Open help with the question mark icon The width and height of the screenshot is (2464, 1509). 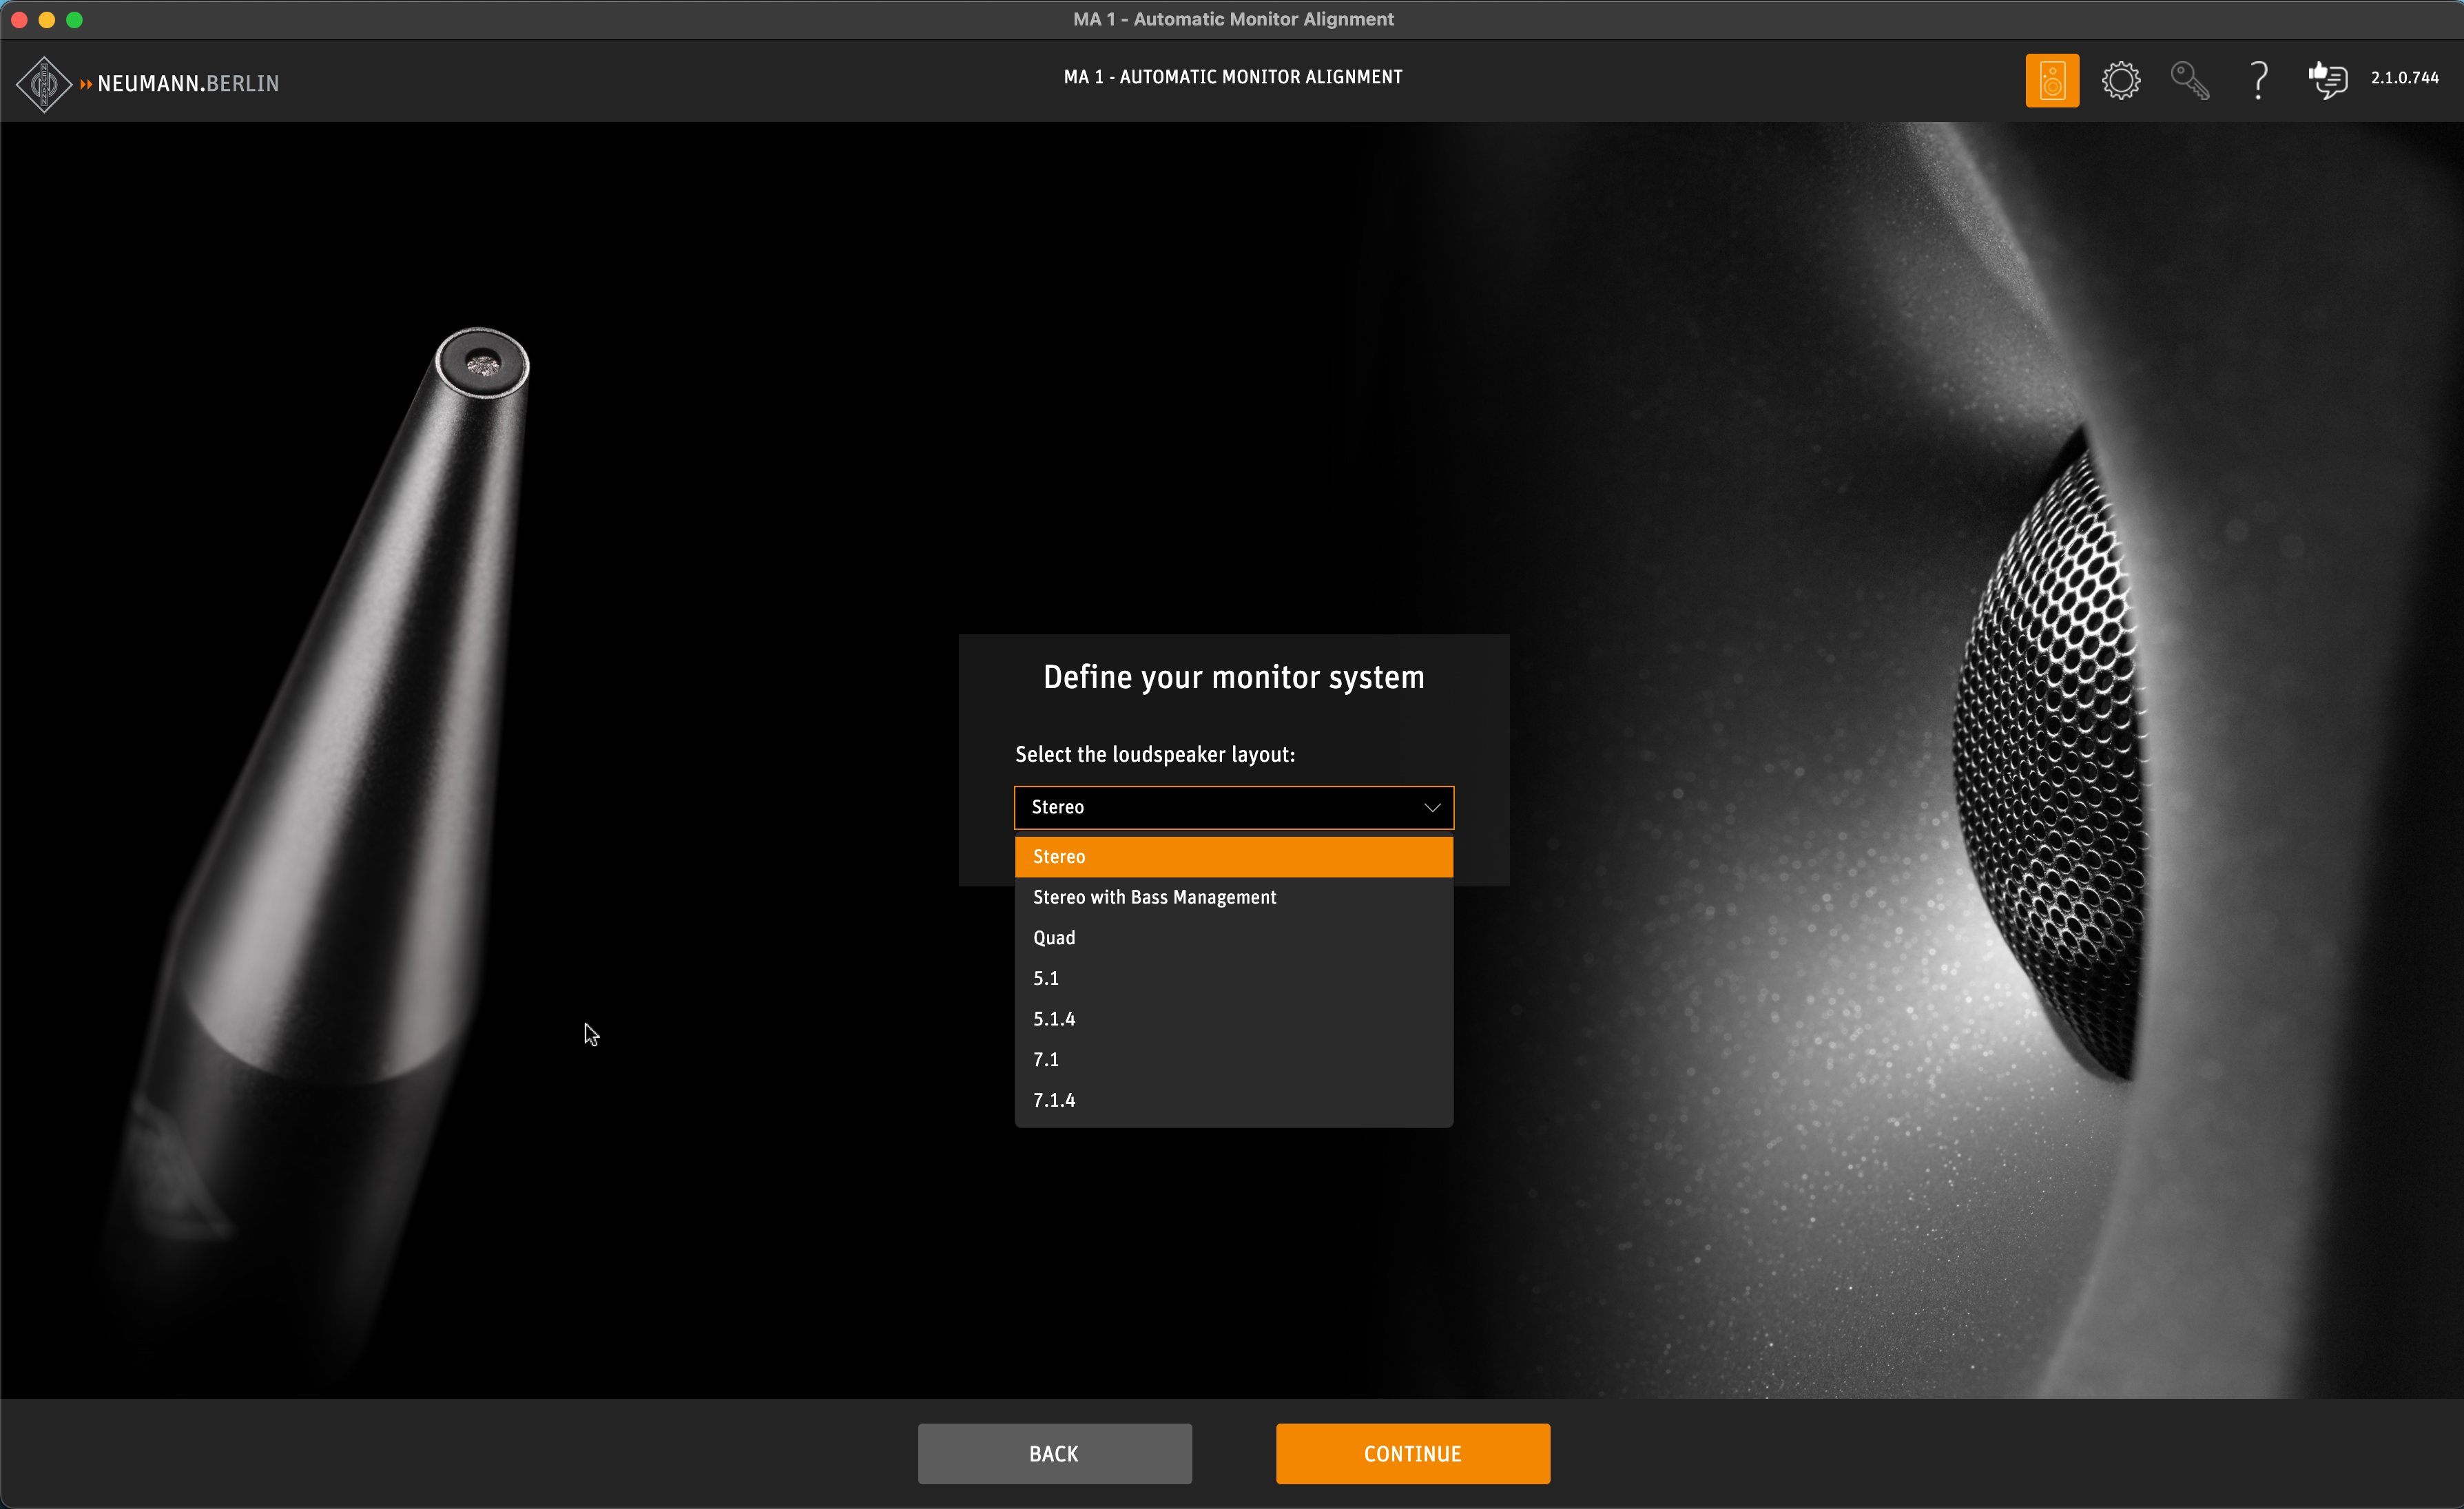(x=2258, y=80)
